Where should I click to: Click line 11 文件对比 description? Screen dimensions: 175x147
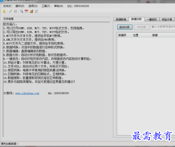click(x=36, y=67)
